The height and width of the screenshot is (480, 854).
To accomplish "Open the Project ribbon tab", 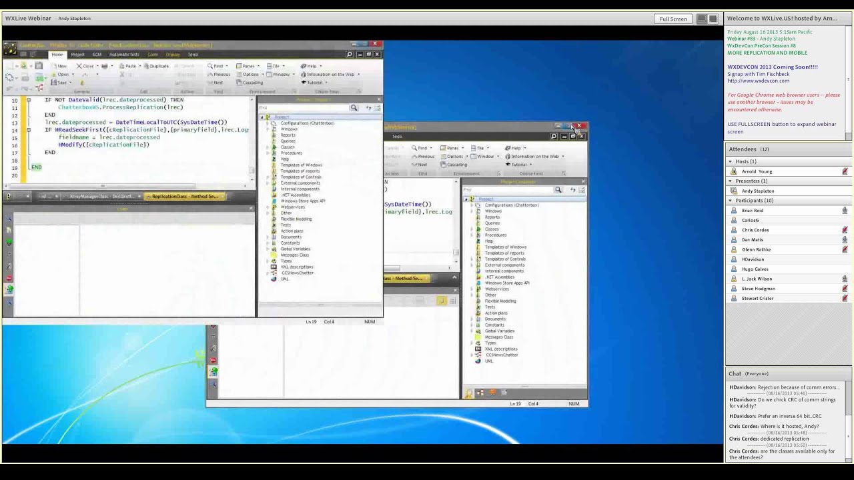I will [x=77, y=54].
